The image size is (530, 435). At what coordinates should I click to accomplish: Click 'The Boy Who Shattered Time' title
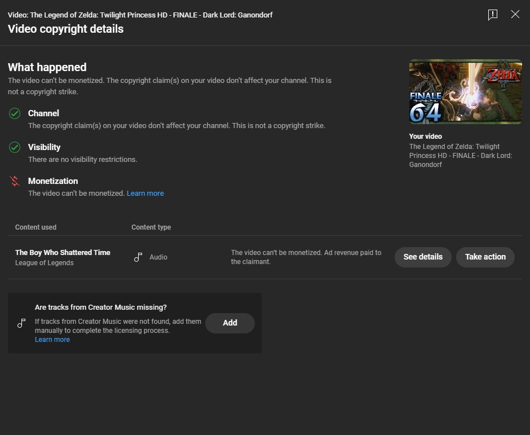click(x=63, y=252)
